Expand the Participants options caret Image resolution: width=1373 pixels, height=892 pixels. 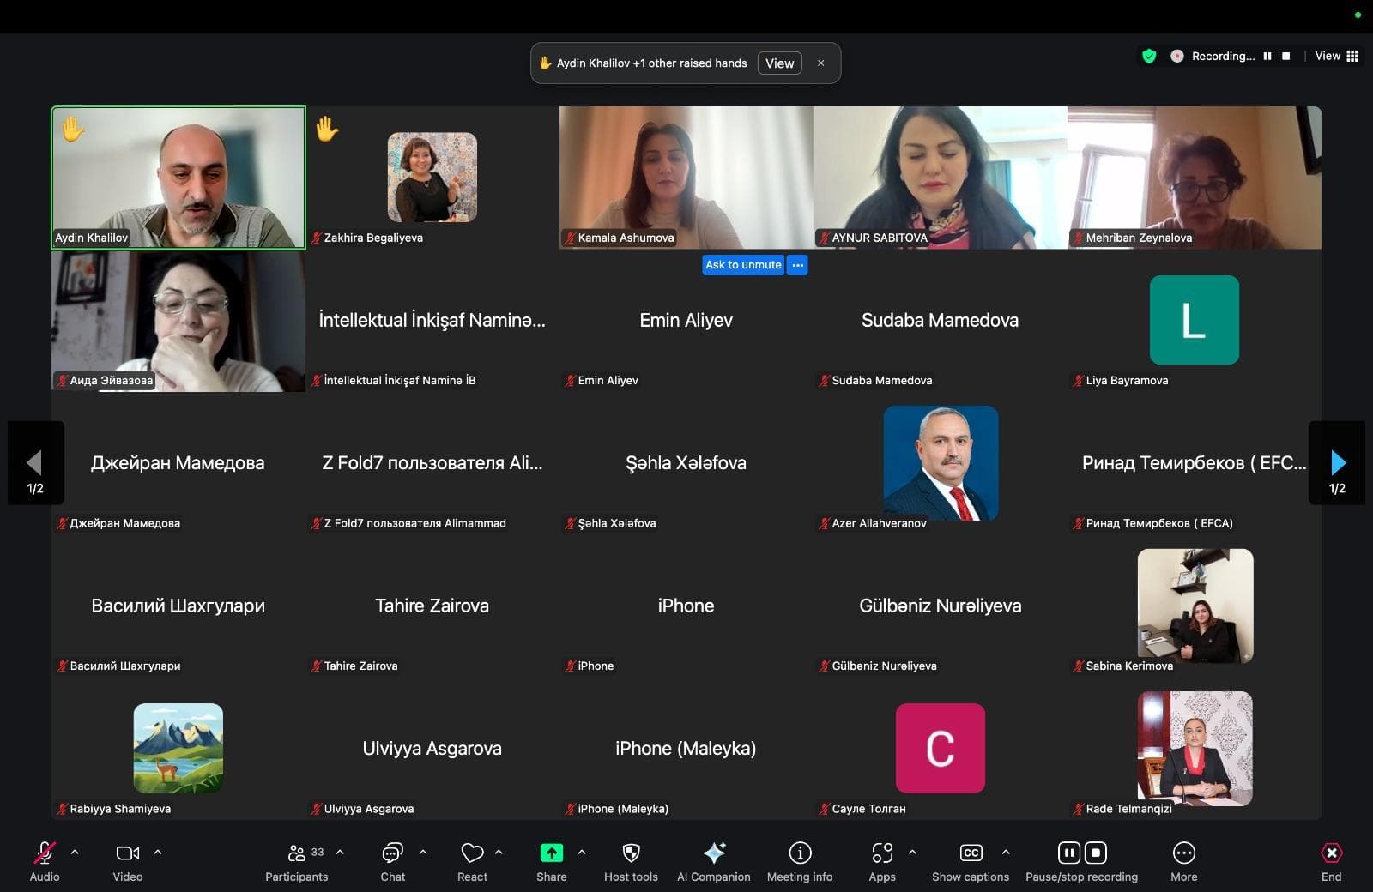click(341, 853)
